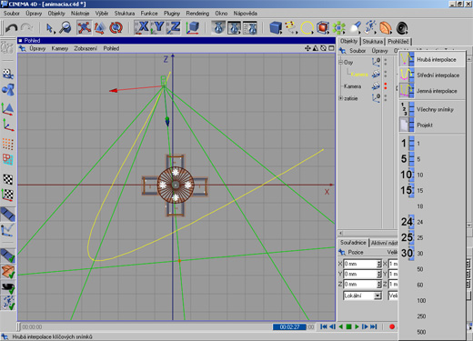Select the points tool with orange dots
Screen dimensions: 473x341
point(8,145)
